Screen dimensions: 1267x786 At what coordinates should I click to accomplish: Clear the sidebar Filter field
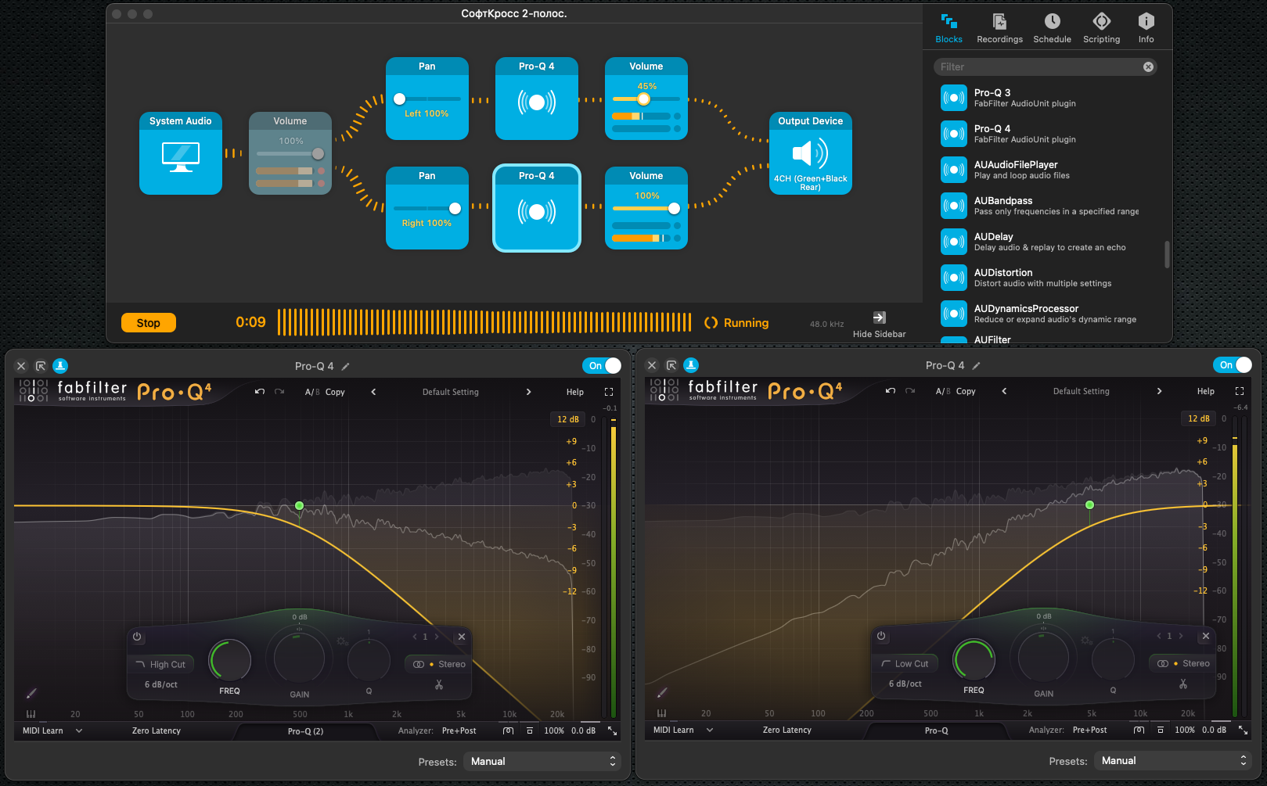[1148, 67]
